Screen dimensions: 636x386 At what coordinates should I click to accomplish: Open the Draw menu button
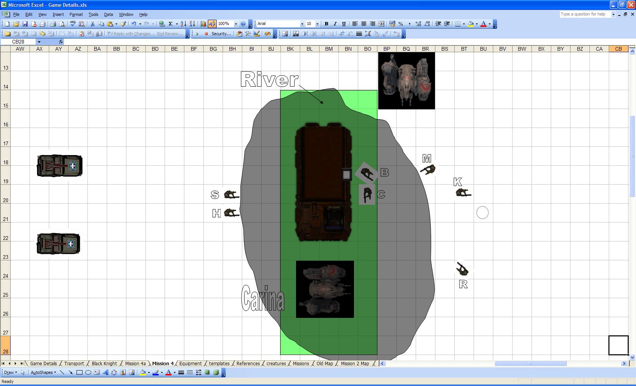coord(10,372)
